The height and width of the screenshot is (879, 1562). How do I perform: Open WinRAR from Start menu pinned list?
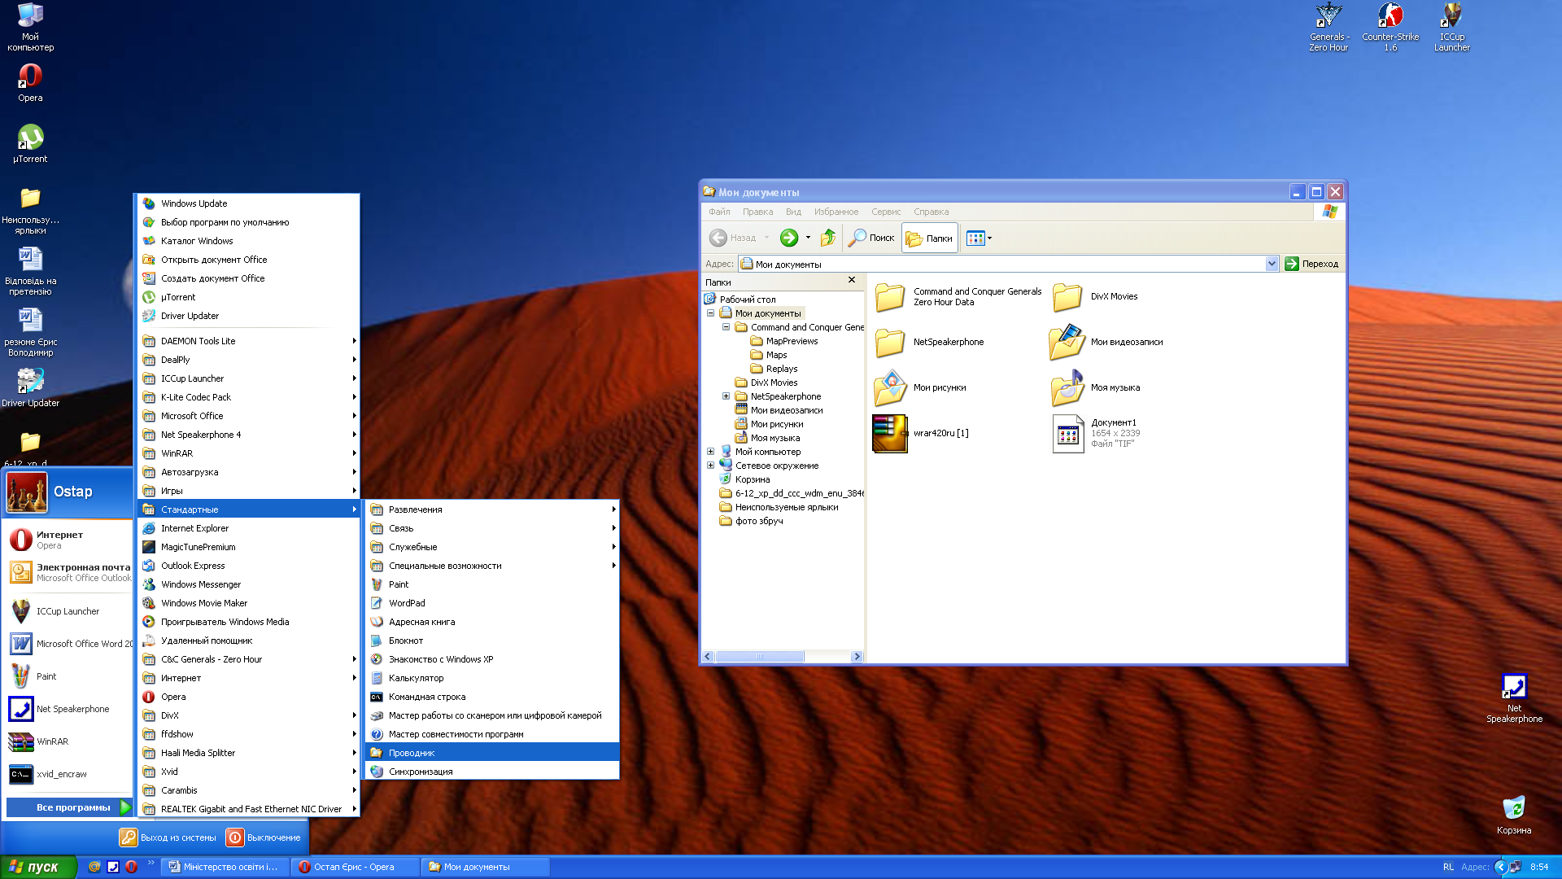pos(68,741)
